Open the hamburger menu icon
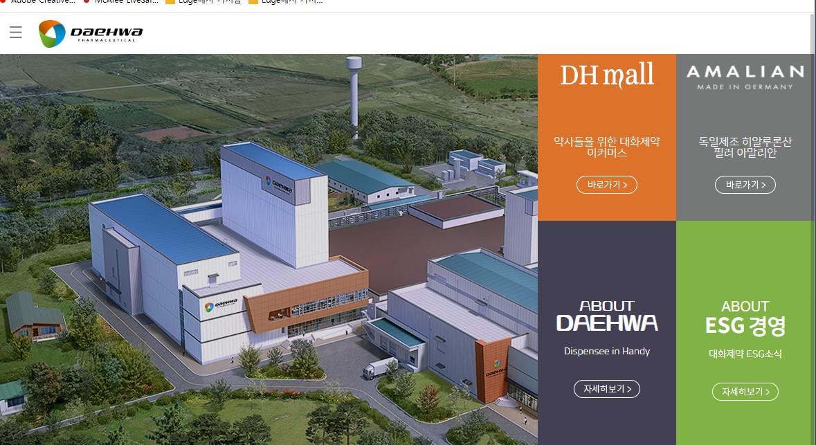Viewport: 816px width, 445px height. tap(16, 33)
